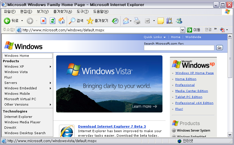The height and width of the screenshot is (145, 234).
Task: Expand the Other Versions submenu
Action: point(50,105)
